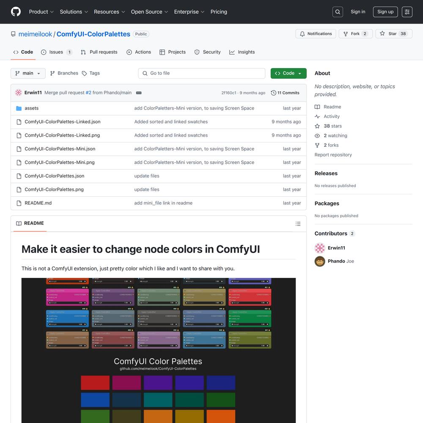Expand the Enterprise menu
This screenshot has width=423, height=423.
tap(189, 12)
